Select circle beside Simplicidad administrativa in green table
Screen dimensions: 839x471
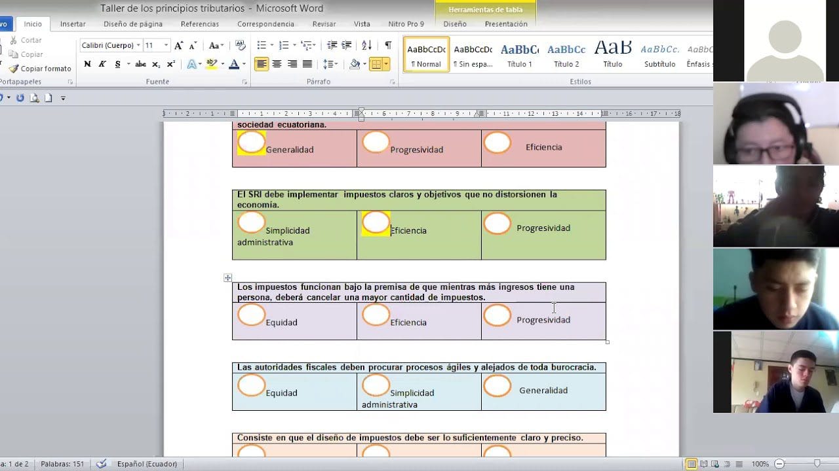(x=252, y=222)
